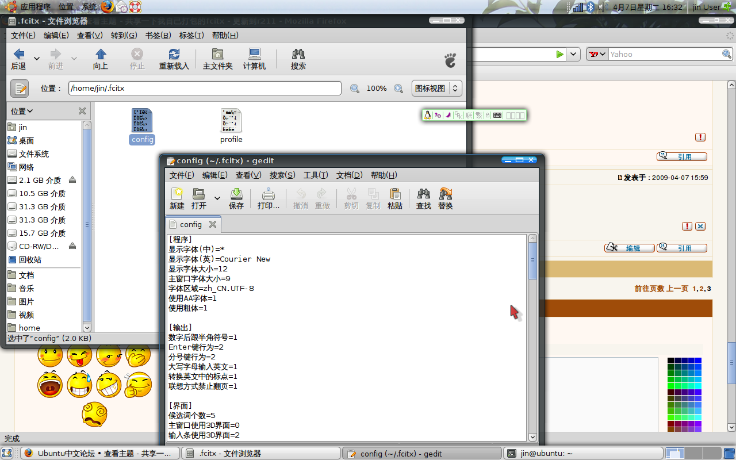The height and width of the screenshot is (460, 736).
Task: Open gedit 搜索 menu
Action: [x=282, y=175]
